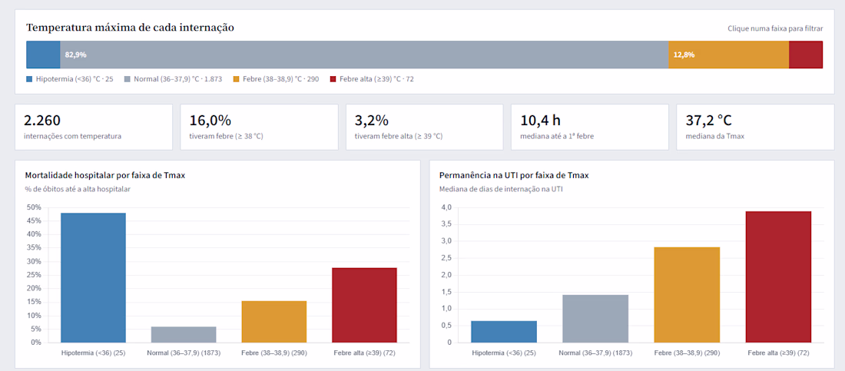Click the orange Febre legend swatch
845x371 pixels.
pyautogui.click(x=236, y=79)
